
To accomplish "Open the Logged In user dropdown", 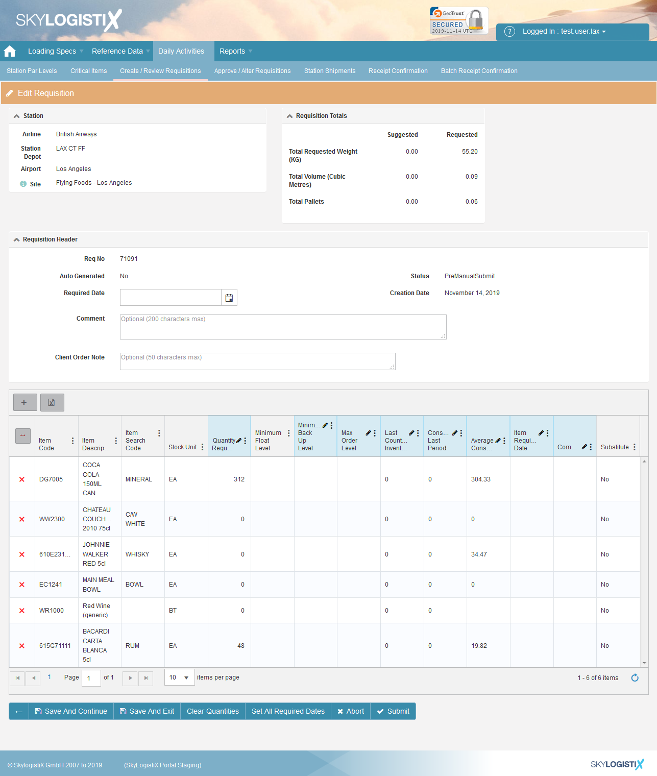I will click(x=564, y=31).
